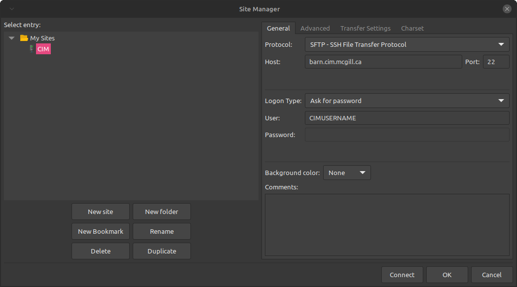
Task: Click the server icon beside CIM entry
Action: point(32,49)
